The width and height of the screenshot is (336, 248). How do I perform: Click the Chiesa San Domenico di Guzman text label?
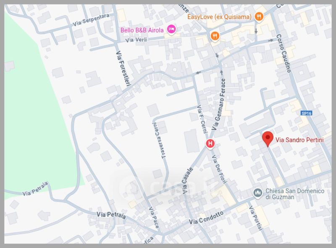click(x=295, y=194)
